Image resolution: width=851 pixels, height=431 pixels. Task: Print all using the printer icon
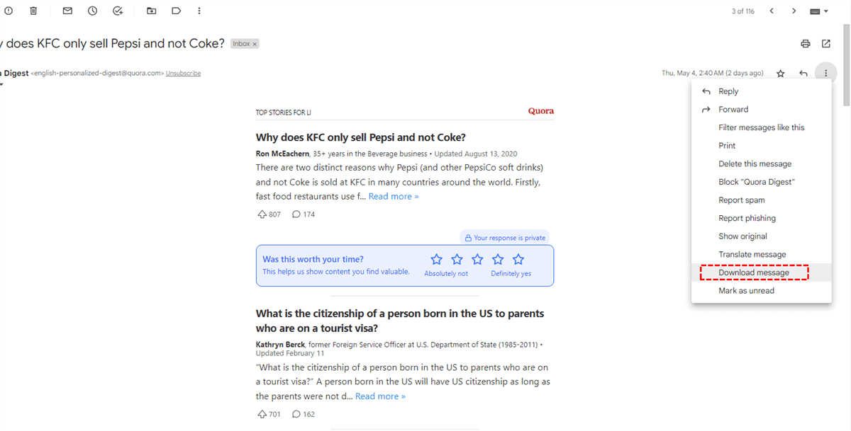click(x=806, y=44)
